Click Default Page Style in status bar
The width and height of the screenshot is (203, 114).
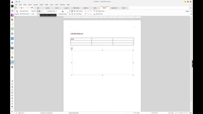pos(74,113)
